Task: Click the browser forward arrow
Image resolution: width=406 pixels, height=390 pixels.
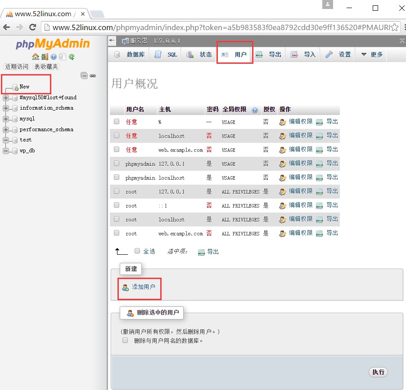Action: pos(19,27)
